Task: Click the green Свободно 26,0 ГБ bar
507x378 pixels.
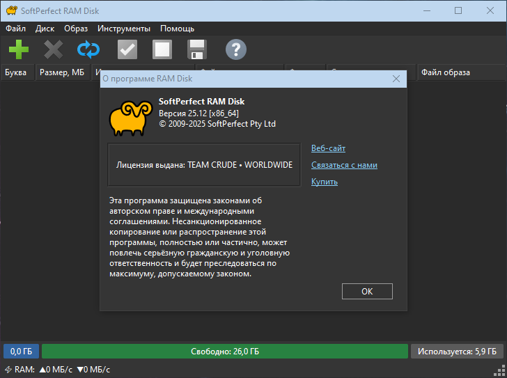Action: 225,352
